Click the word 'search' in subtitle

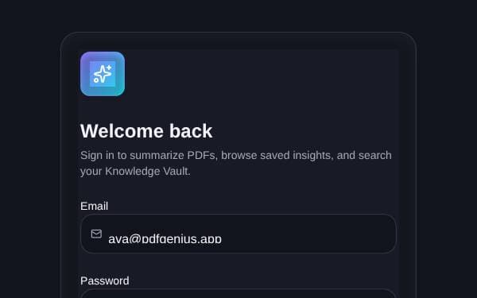click(374, 156)
